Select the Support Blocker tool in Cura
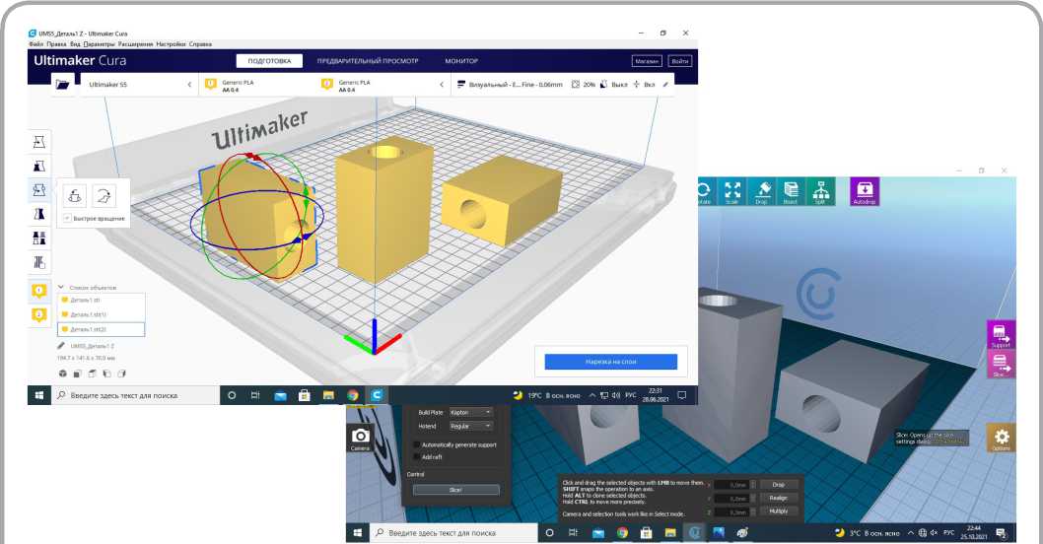 click(39, 262)
